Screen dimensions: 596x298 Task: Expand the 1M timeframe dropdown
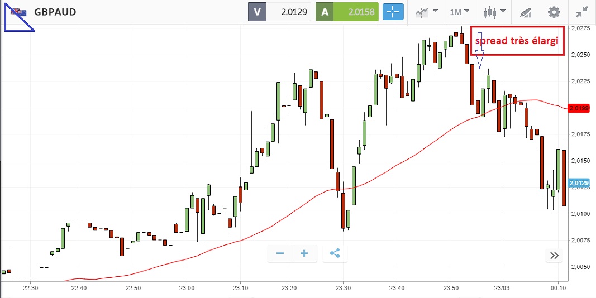[x=459, y=12]
